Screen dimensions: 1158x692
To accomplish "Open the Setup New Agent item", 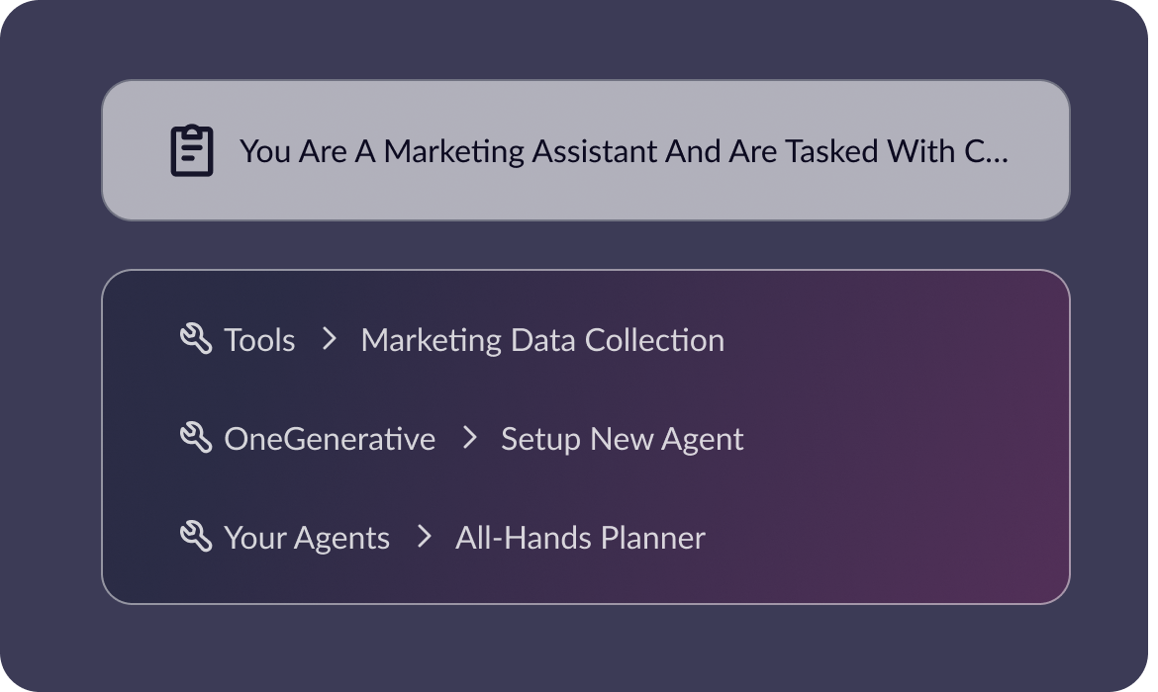I will (x=622, y=439).
